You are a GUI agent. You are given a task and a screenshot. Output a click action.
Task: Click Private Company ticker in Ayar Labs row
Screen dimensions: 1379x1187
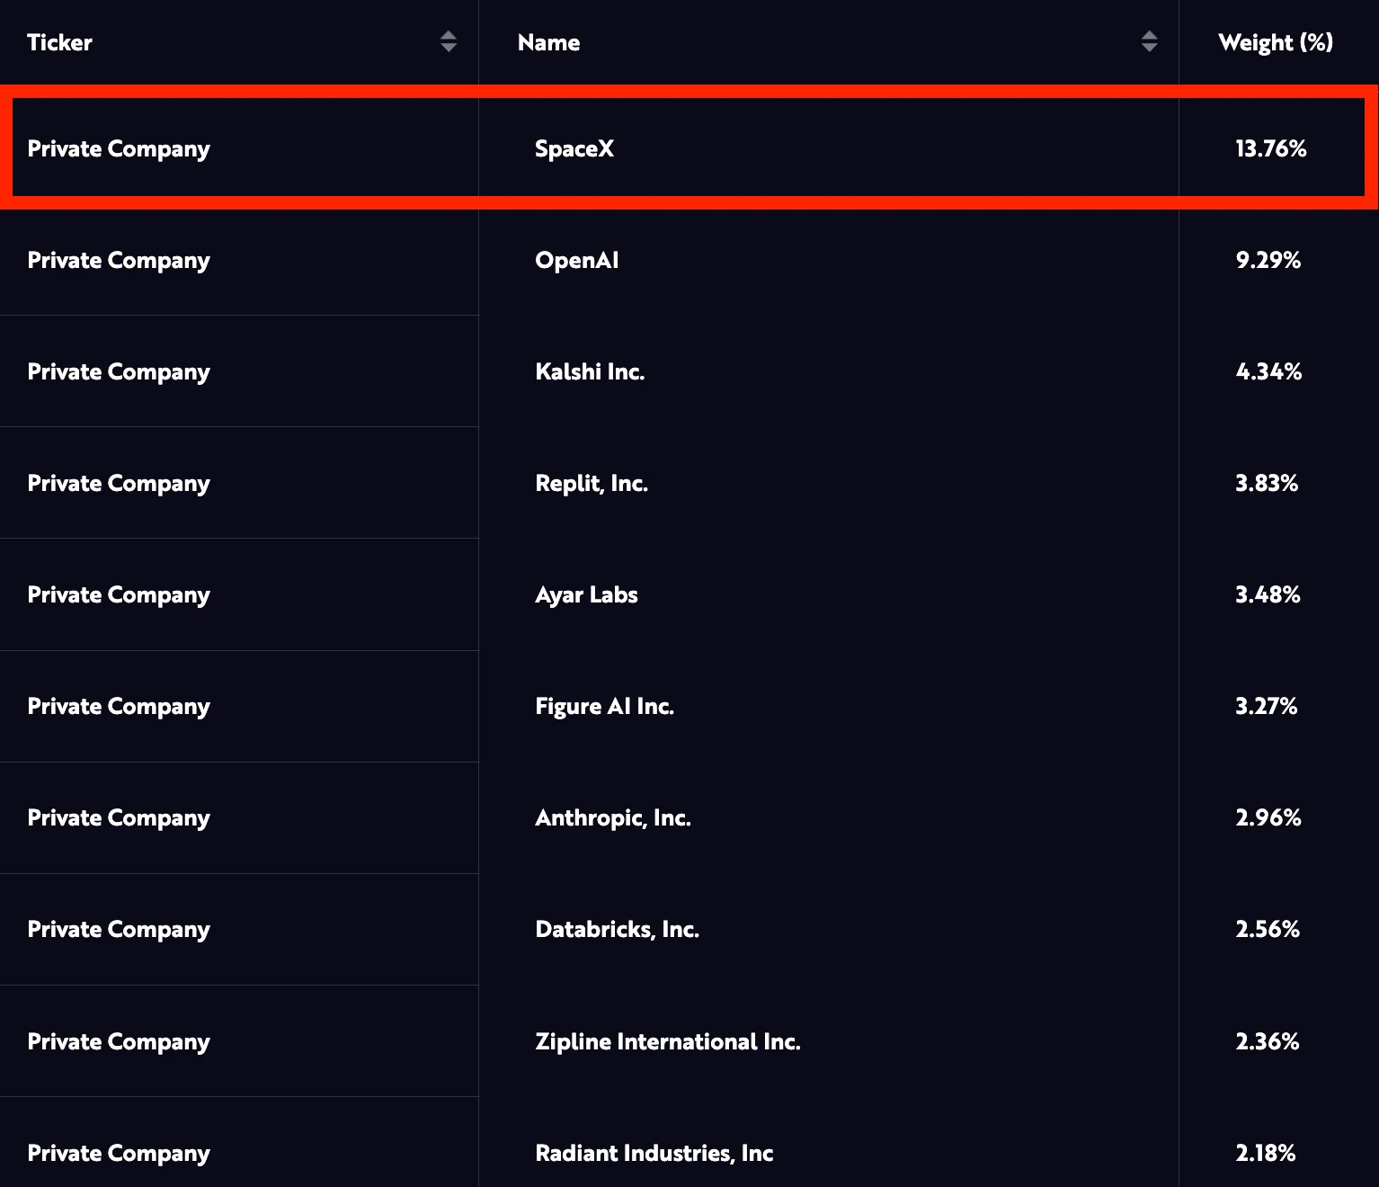click(x=119, y=594)
